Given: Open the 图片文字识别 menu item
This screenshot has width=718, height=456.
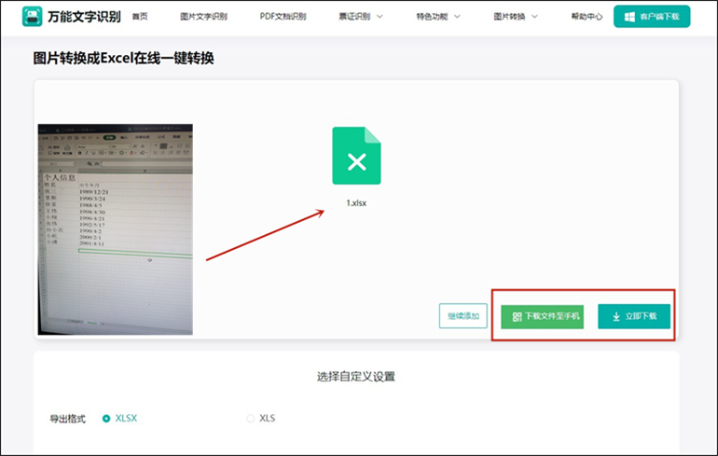Looking at the screenshot, I should click(203, 17).
